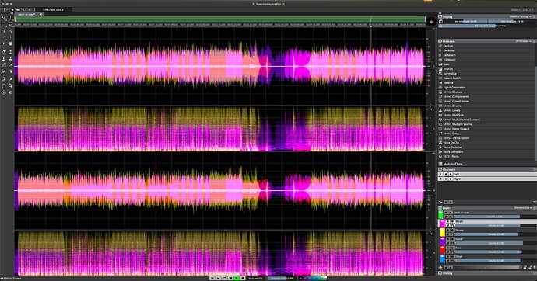Image resolution: width=537 pixels, height=281 pixels.
Task: Open the Standard Size dropdown in Layers panel
Action: 523,208
